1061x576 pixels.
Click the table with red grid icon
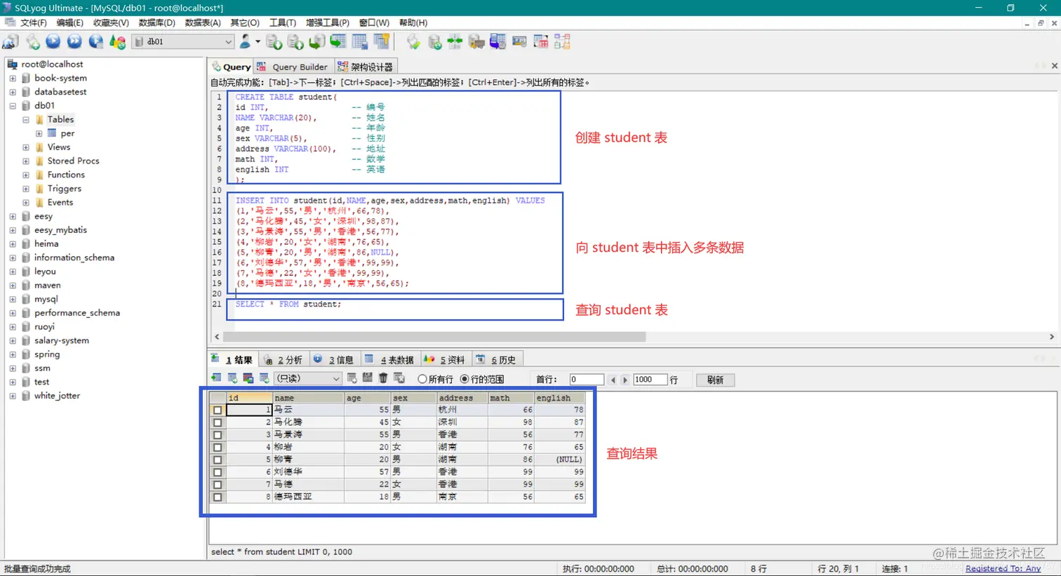(x=541, y=42)
